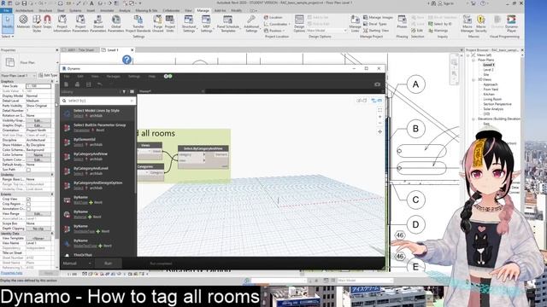Collapse Floor Plans in Project Browser
The image size is (547, 307).
(x=473, y=61)
